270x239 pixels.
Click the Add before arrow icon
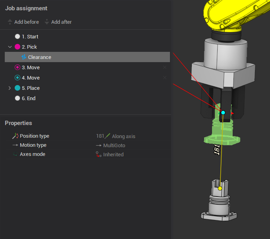[x=10, y=22]
